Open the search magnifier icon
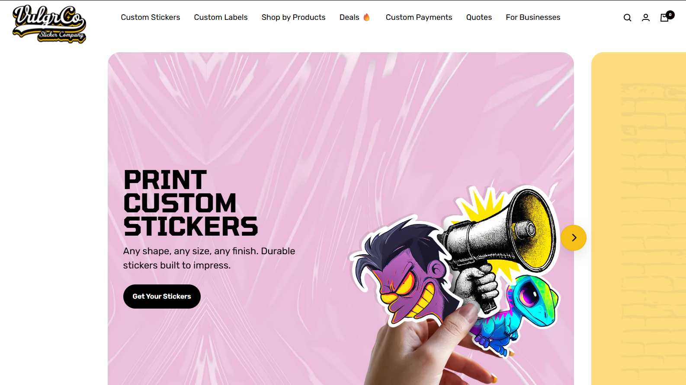 tap(627, 18)
